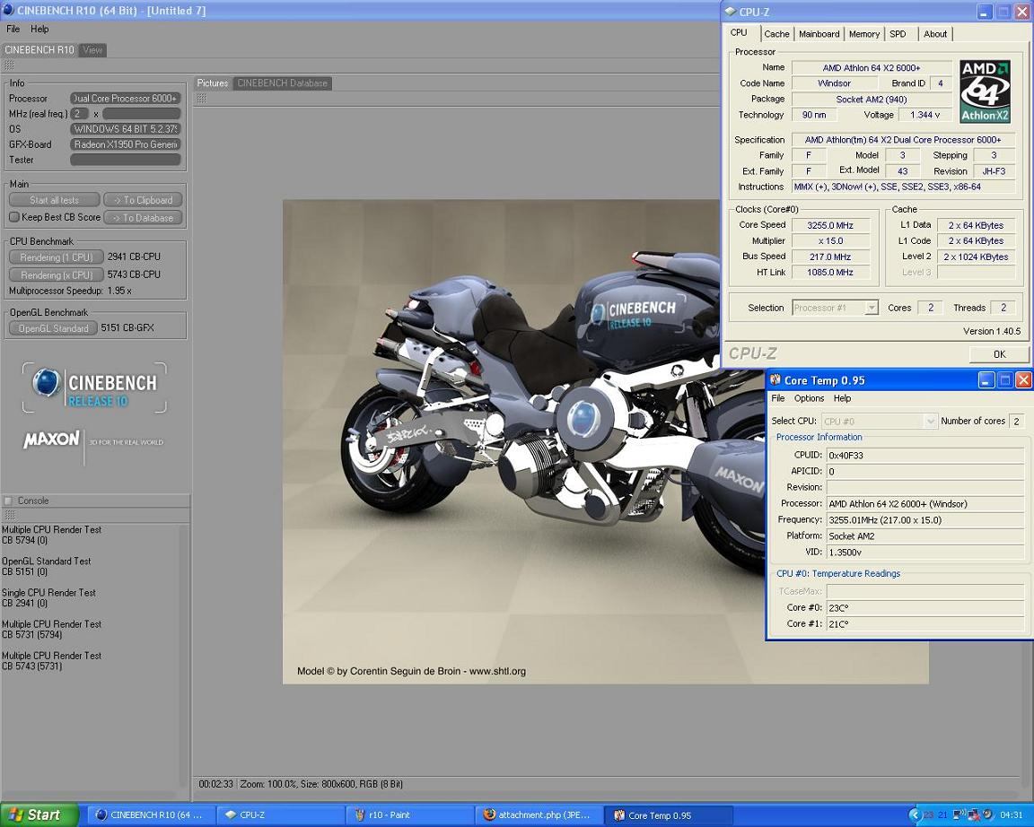Run OpenGL Standard benchmark

click(x=54, y=328)
